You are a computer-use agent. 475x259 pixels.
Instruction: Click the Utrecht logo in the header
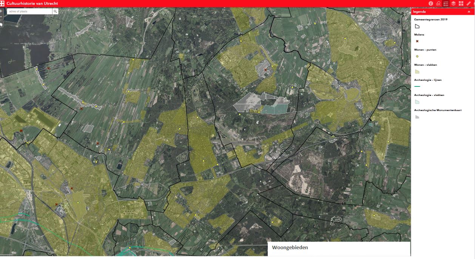(3, 3)
